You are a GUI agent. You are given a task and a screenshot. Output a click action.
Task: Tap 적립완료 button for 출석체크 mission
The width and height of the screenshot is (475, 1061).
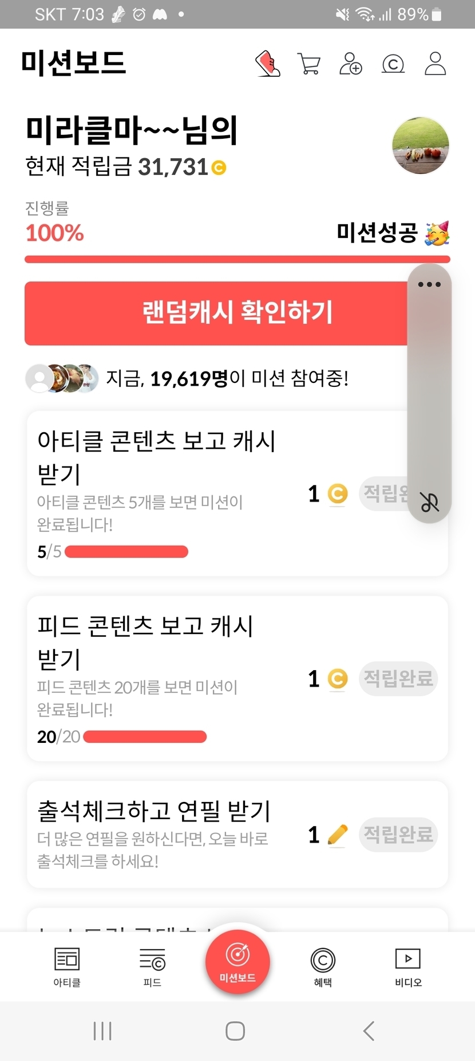point(398,835)
